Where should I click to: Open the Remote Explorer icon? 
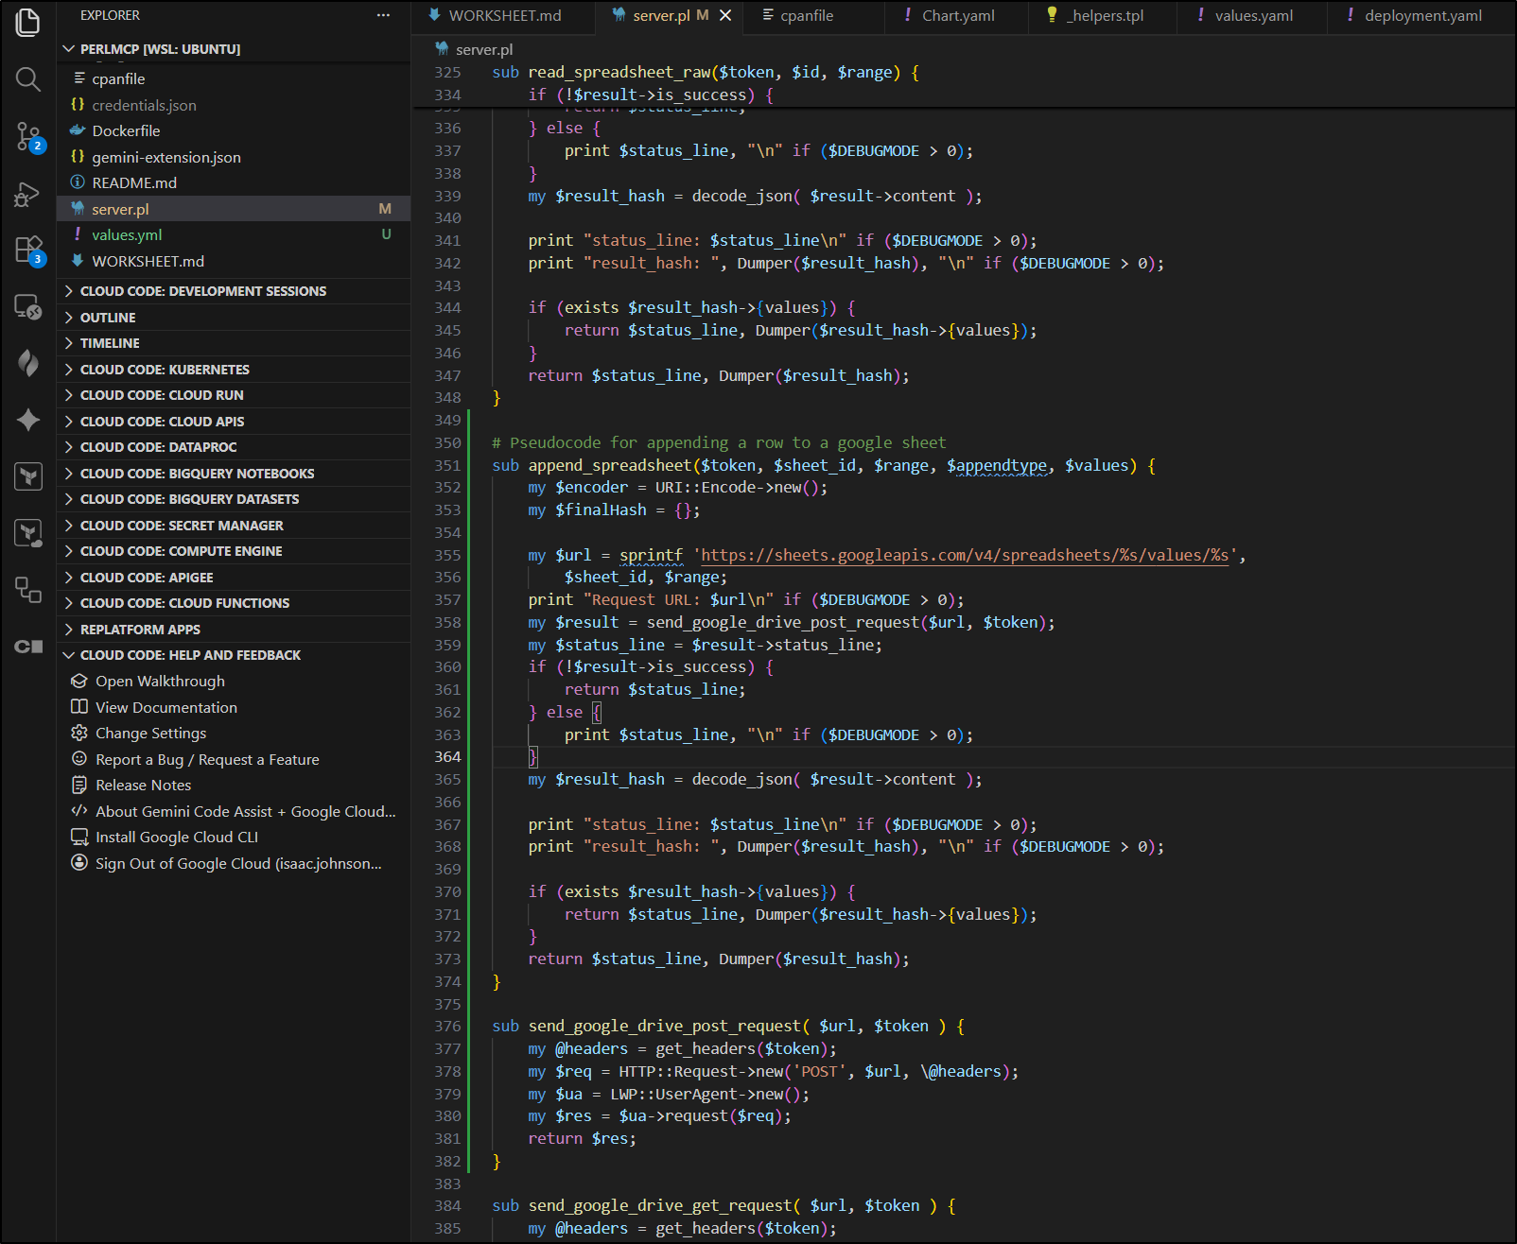click(28, 307)
